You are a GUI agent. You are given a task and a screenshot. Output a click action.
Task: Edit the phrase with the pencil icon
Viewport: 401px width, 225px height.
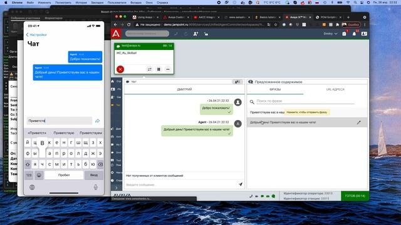tap(359, 122)
